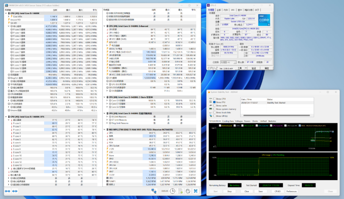The height and width of the screenshot is (199, 344).
Task: Click the clock reset timer icon in HWiNFO
Action: [172, 191]
